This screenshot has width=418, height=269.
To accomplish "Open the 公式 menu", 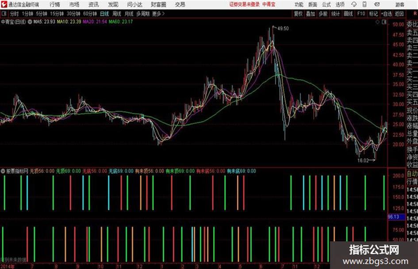I will (326, 4).
